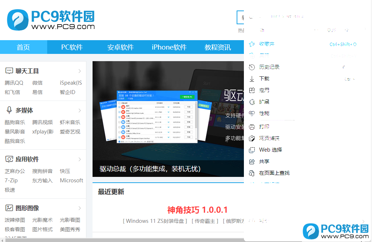Click the 性能 heartbeat icon

click(x=252, y=114)
